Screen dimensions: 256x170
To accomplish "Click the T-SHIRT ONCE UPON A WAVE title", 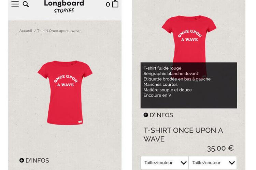I will point(183,135).
